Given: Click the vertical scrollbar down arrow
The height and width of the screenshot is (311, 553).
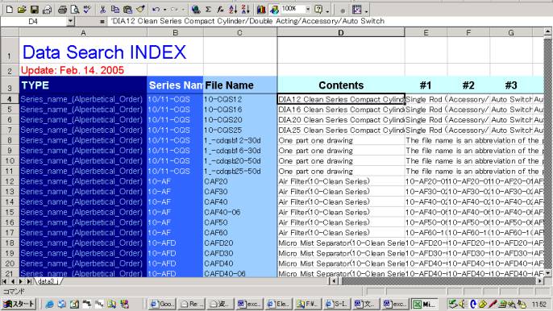Looking at the screenshot, I should tap(547, 273).
